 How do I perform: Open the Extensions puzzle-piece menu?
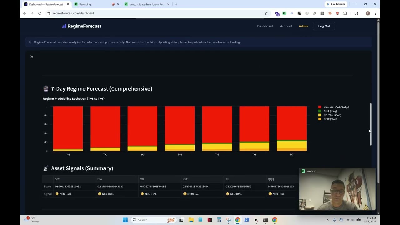[345, 13]
